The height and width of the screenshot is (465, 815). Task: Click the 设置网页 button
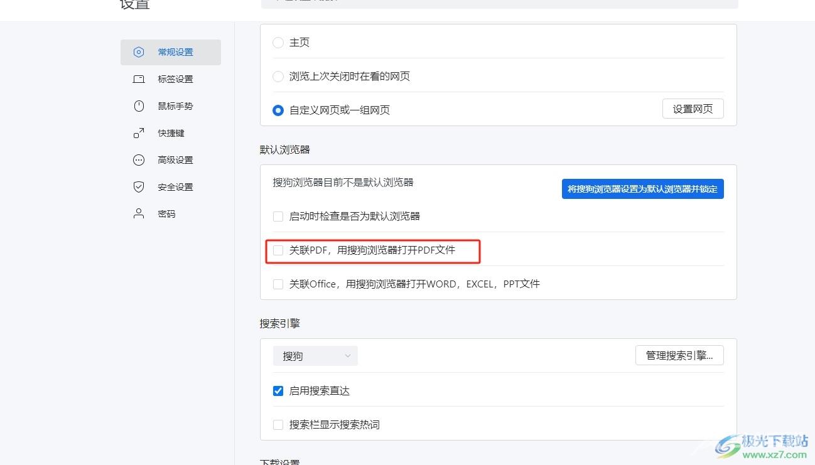pyautogui.click(x=693, y=109)
